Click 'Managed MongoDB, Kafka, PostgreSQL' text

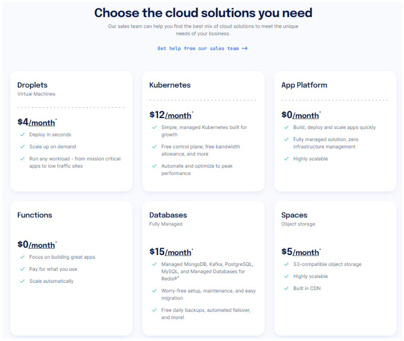point(207,272)
